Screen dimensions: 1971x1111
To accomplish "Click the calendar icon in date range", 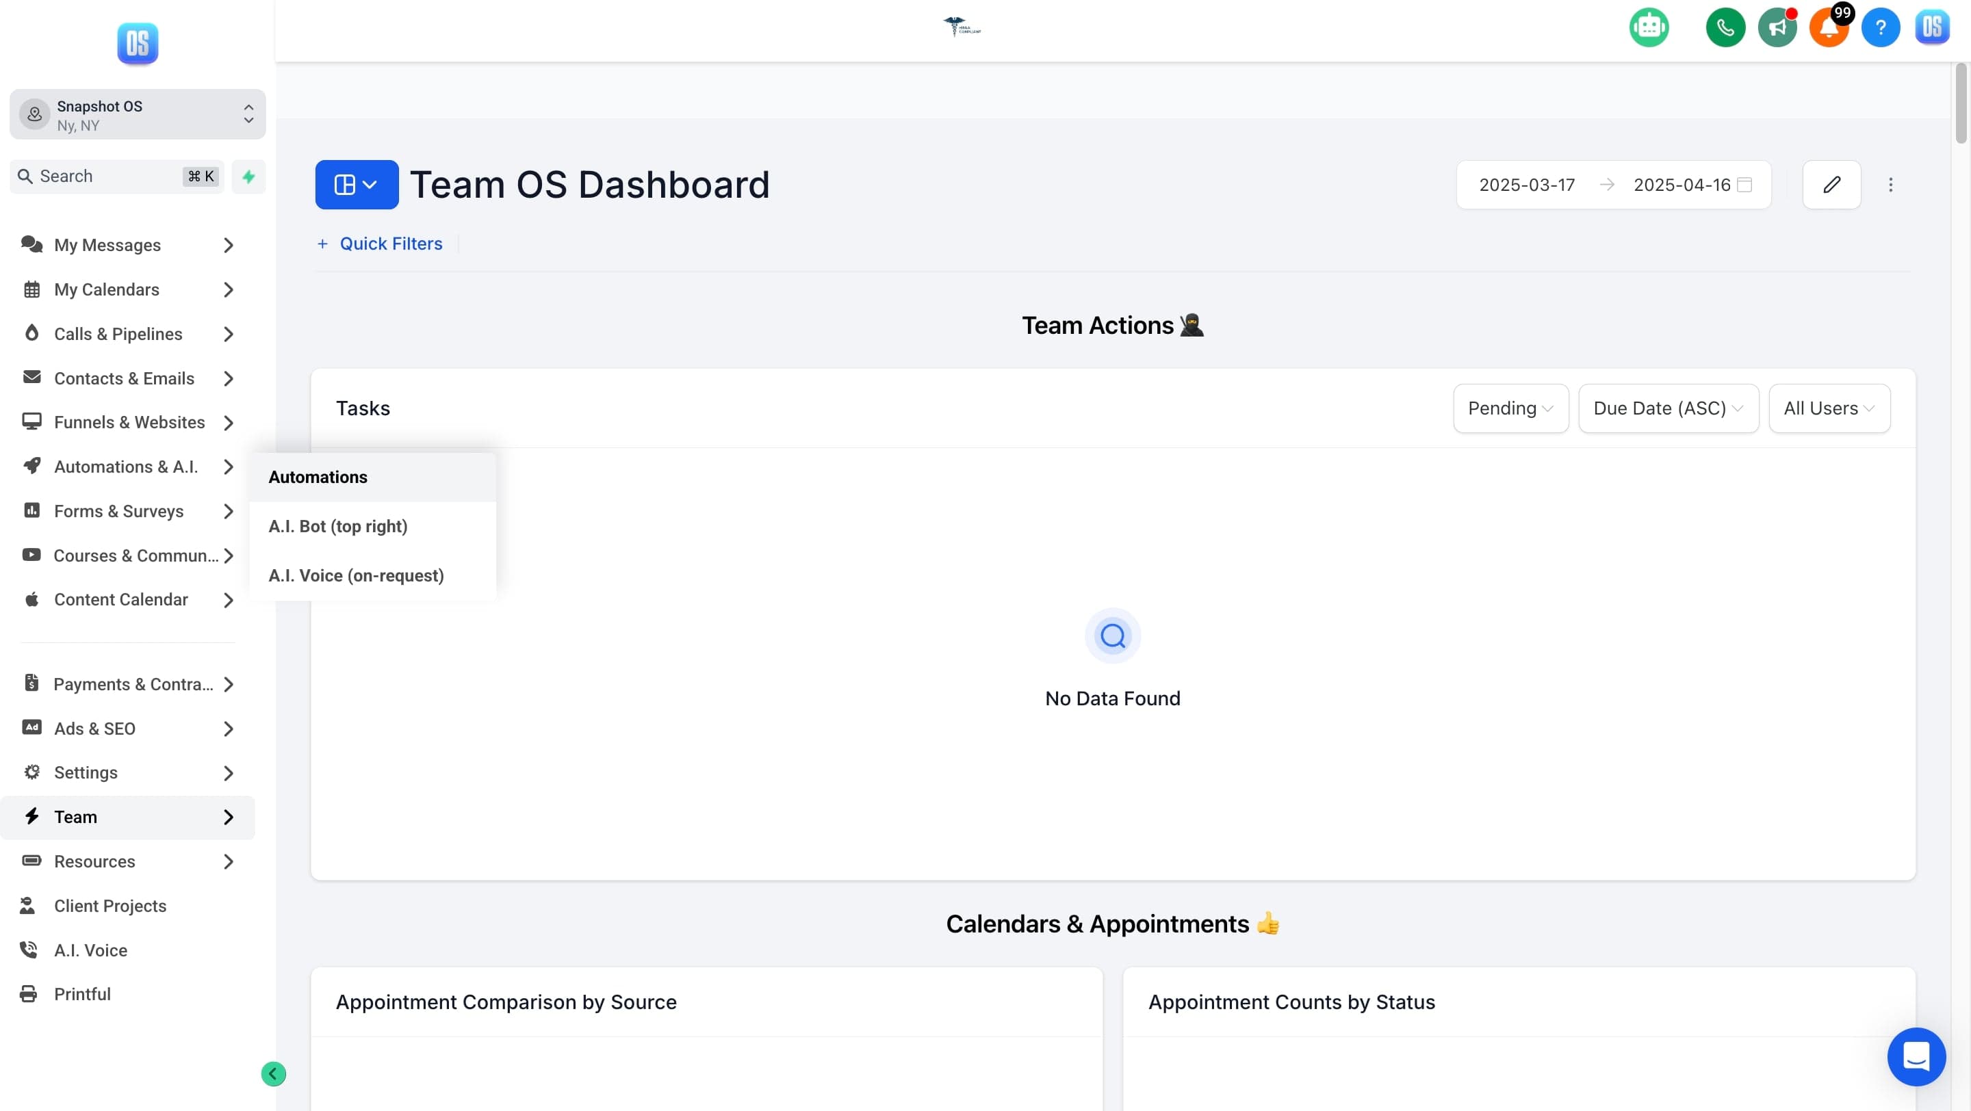I will [1744, 184].
